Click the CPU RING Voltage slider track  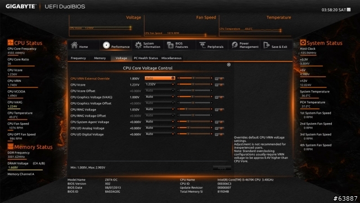point(195,109)
